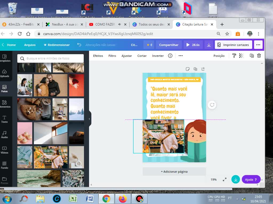Select the couple hugging photo thumbnail
Screen dimensions: 273x204
(51, 85)
